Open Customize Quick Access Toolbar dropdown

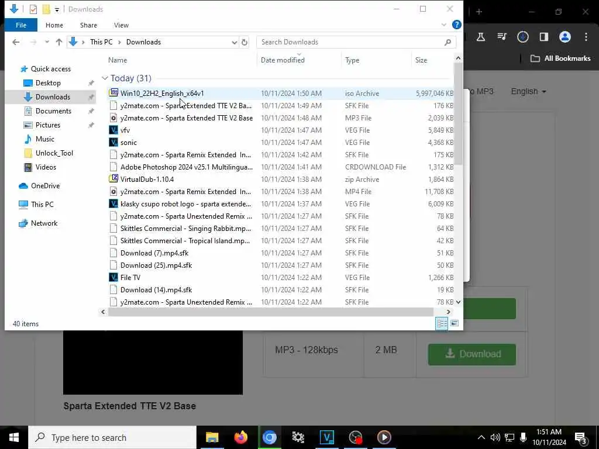[57, 9]
